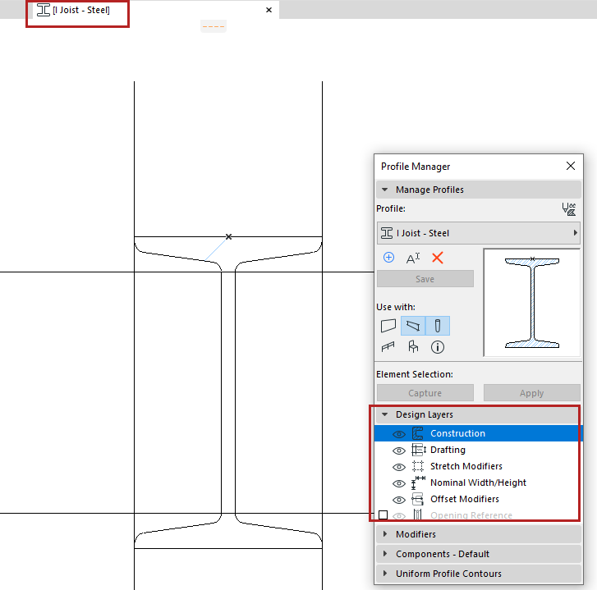Toggle Use with Column icon
The height and width of the screenshot is (590, 597).
(x=438, y=326)
